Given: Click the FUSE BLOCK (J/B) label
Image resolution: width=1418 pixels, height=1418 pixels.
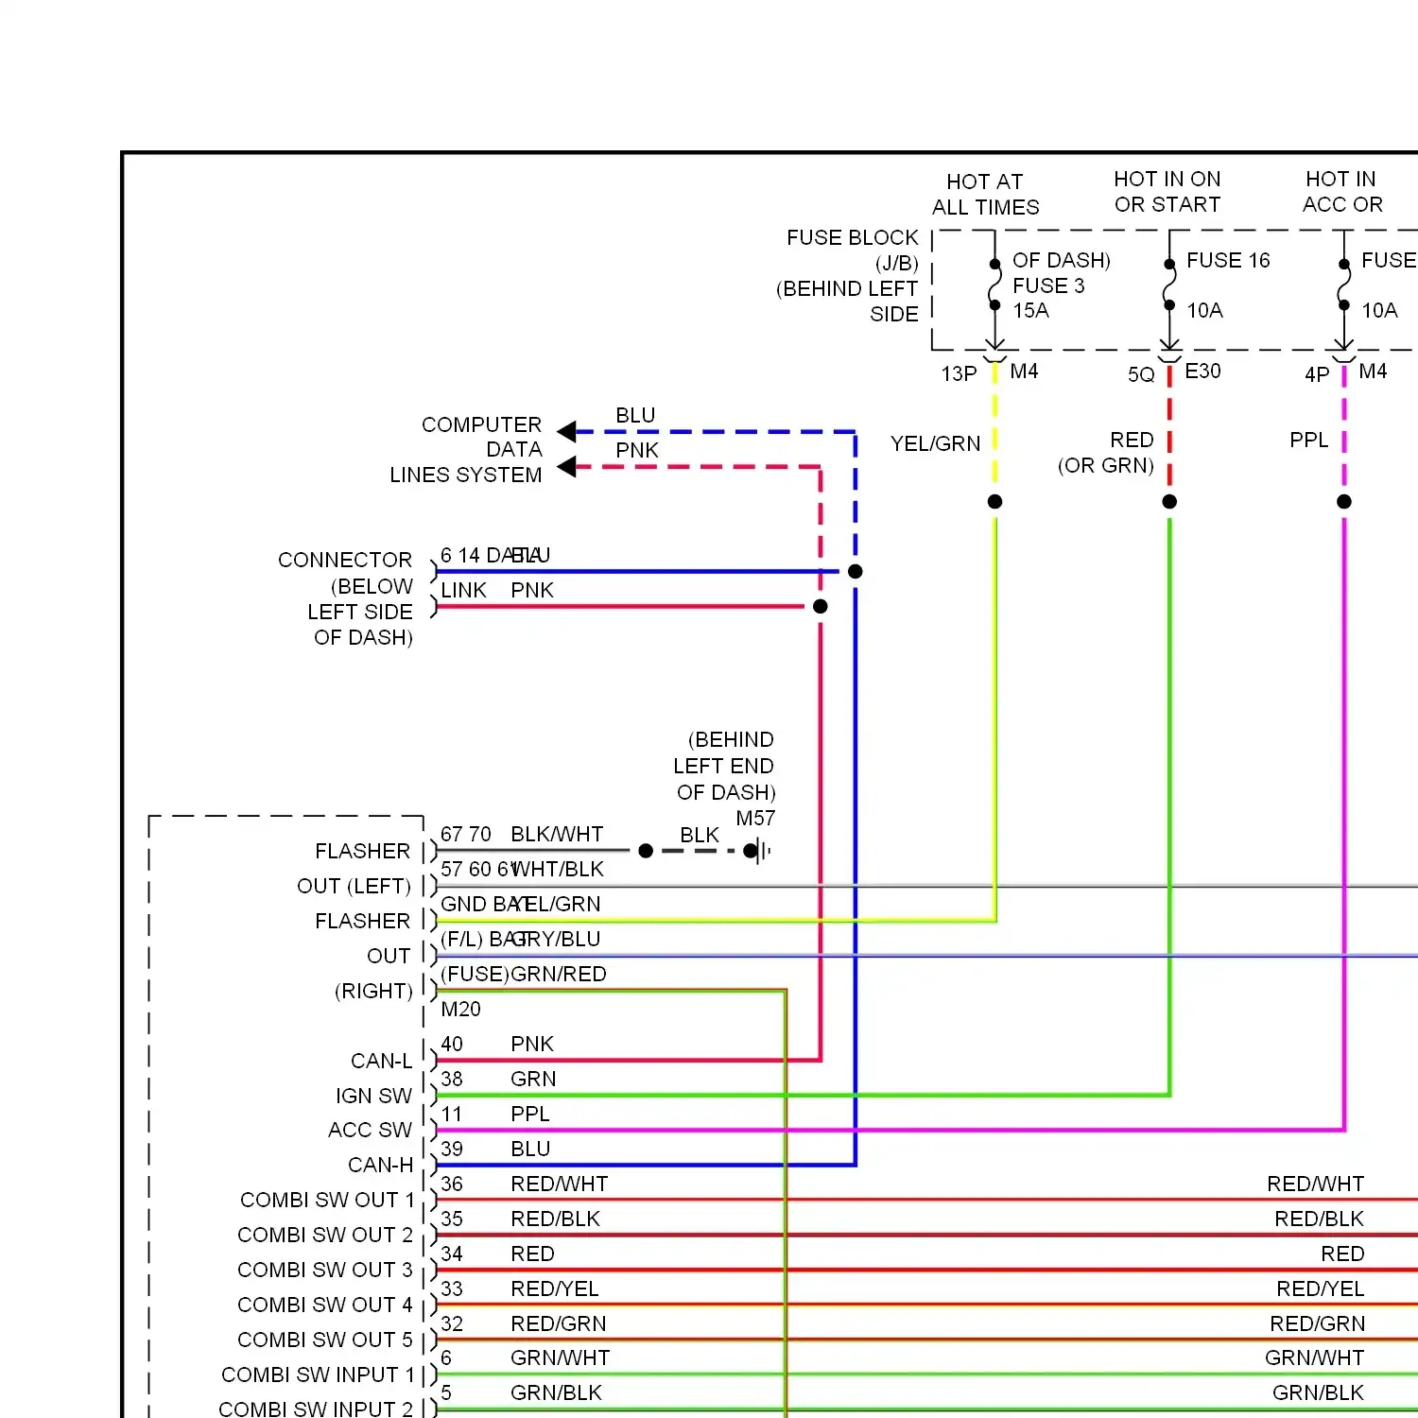Looking at the screenshot, I should click(853, 251).
